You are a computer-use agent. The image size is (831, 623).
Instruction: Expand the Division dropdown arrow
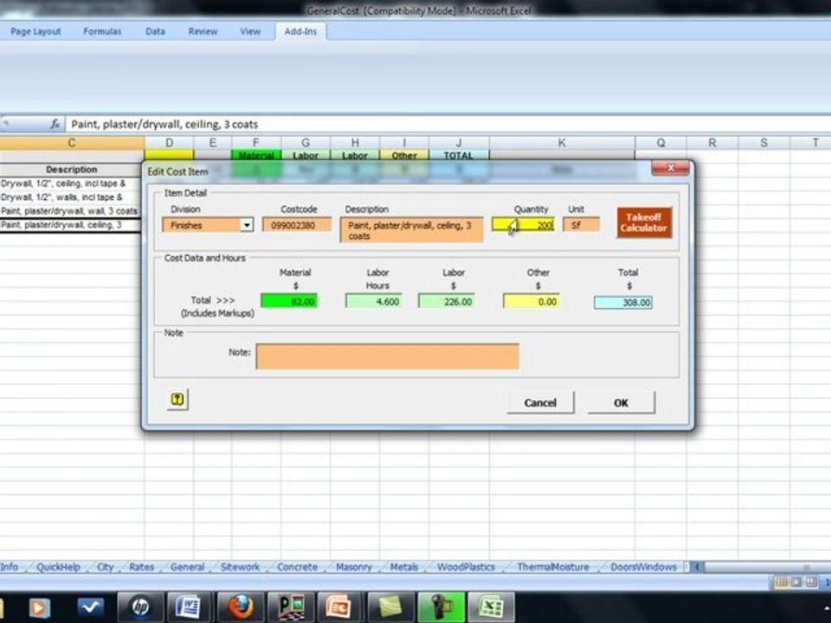tap(246, 225)
